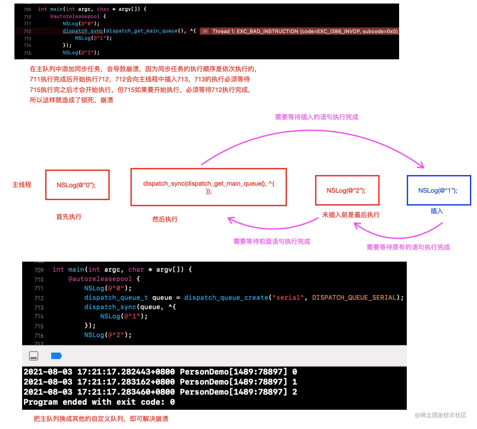Select console line Program ended with exit code: 0
477x429 pixels.
(x=99, y=402)
